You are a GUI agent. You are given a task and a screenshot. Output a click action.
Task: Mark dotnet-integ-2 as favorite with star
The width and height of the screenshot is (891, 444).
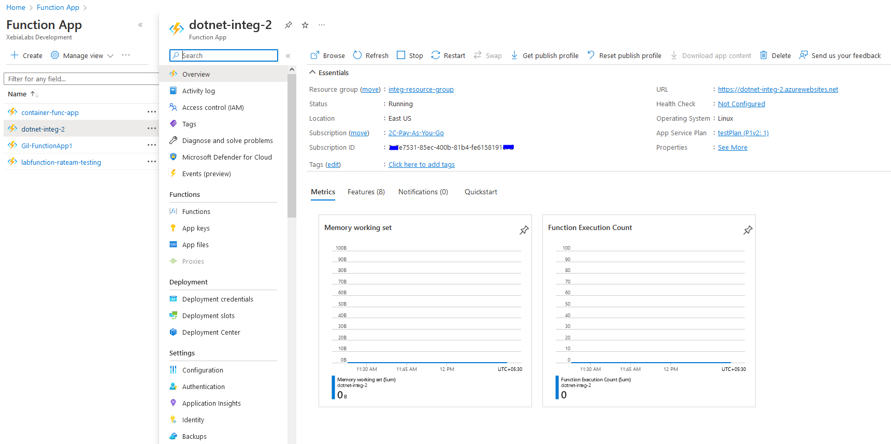click(x=305, y=25)
